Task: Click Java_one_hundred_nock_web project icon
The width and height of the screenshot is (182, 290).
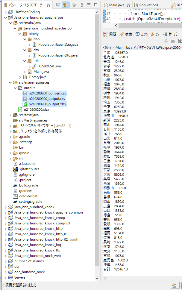Action: click(x=10, y=256)
